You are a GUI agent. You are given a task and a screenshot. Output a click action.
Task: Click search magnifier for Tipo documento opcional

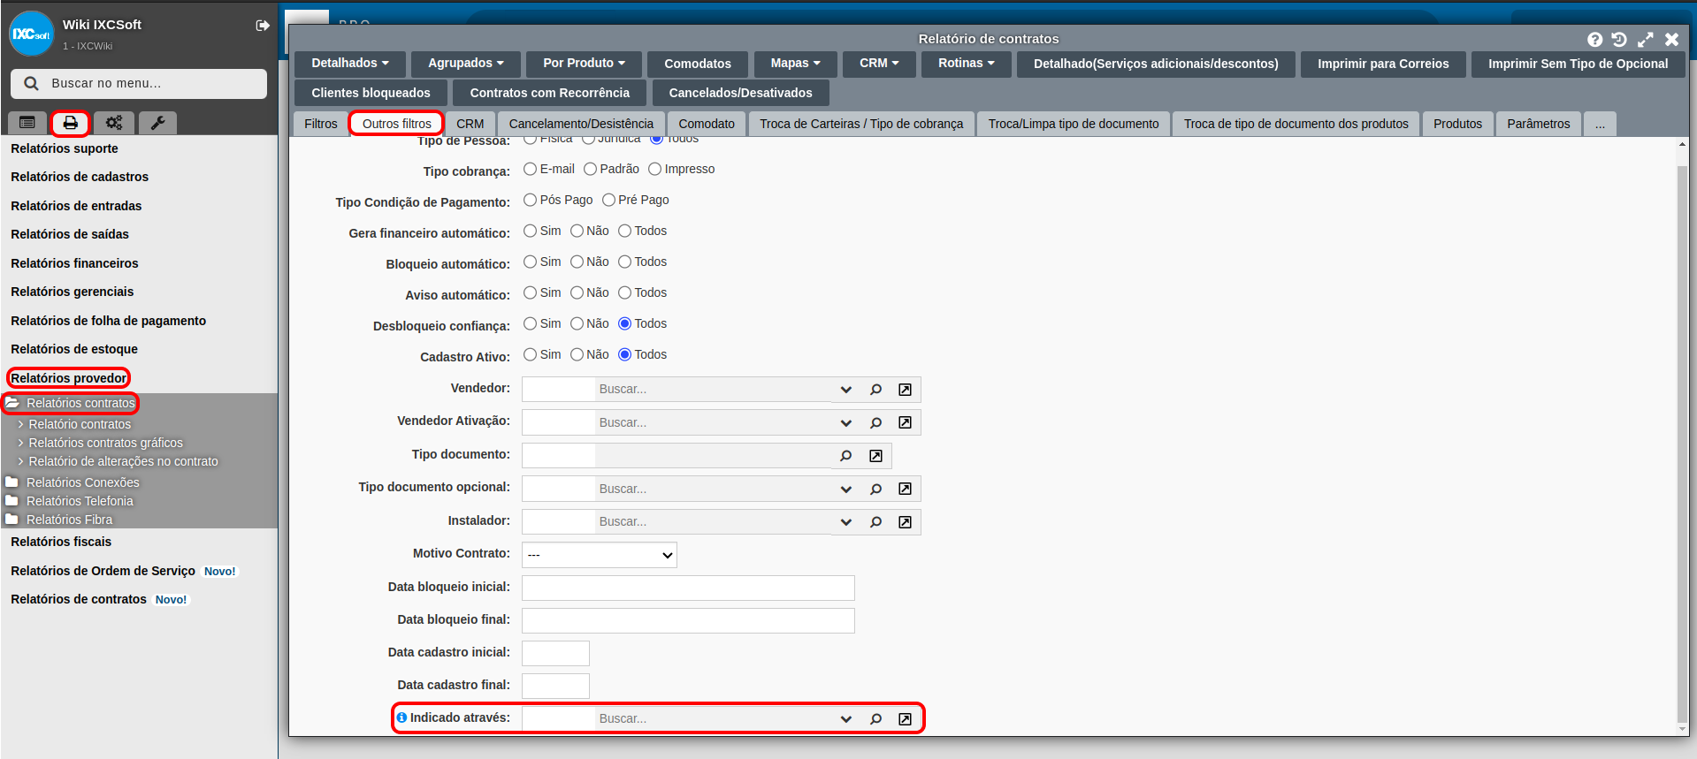tap(875, 489)
